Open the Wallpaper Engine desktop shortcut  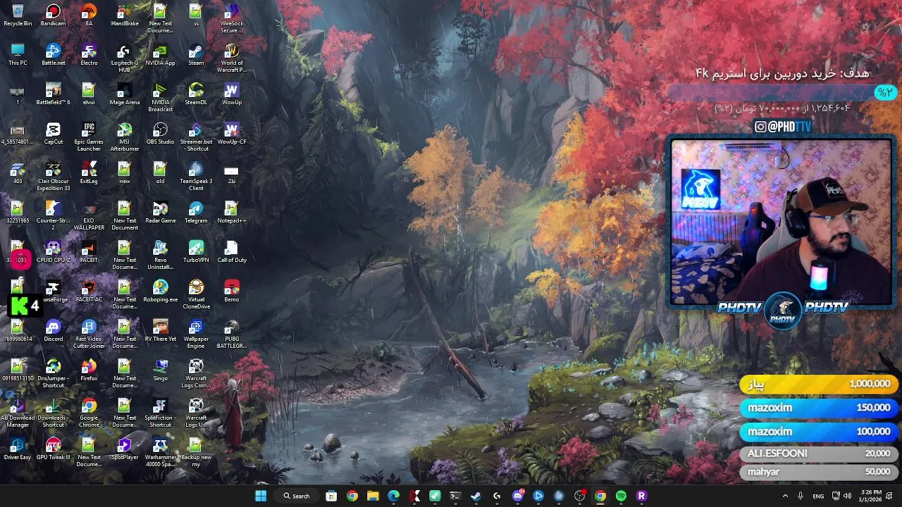[x=196, y=334]
